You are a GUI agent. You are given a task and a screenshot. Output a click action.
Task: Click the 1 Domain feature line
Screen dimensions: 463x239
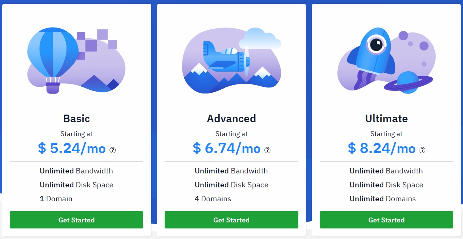[56, 199]
